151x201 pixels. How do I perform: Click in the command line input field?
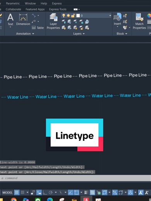(x=75, y=178)
